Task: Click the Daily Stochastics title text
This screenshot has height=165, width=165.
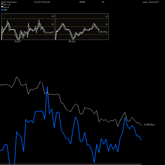Action: tap(9, 2)
